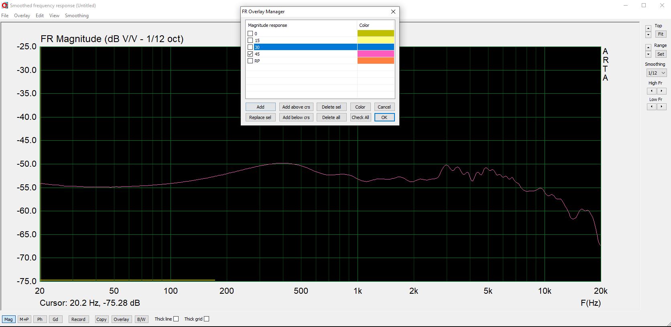
Task: Click the Low Fr right arrow
Action: point(661,107)
